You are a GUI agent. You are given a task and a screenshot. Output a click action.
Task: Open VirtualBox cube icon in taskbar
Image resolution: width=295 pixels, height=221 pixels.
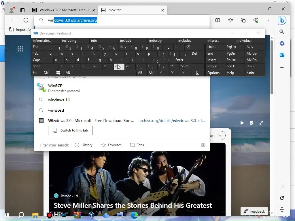[x=91, y=215]
